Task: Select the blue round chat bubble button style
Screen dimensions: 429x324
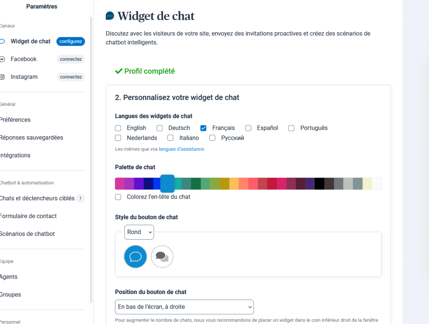Action: tap(135, 257)
